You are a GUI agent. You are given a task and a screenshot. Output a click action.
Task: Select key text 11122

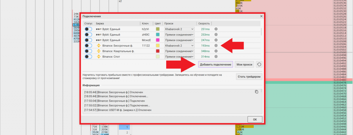pyautogui.click(x=146, y=46)
